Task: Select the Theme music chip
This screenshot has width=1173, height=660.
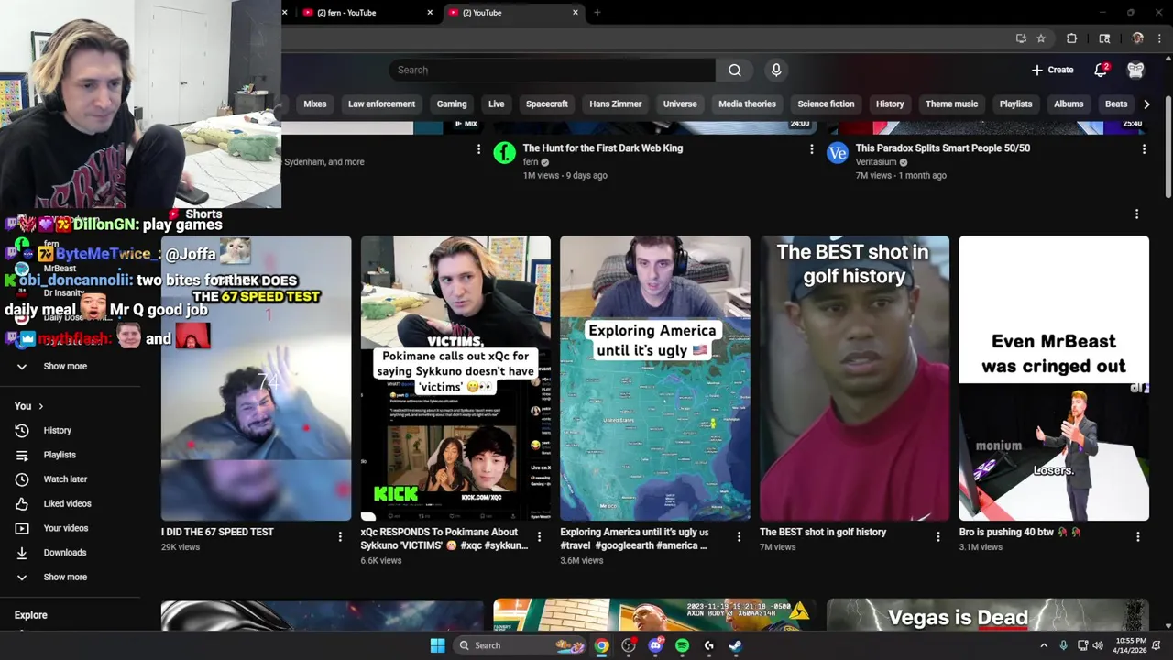Action: click(951, 104)
